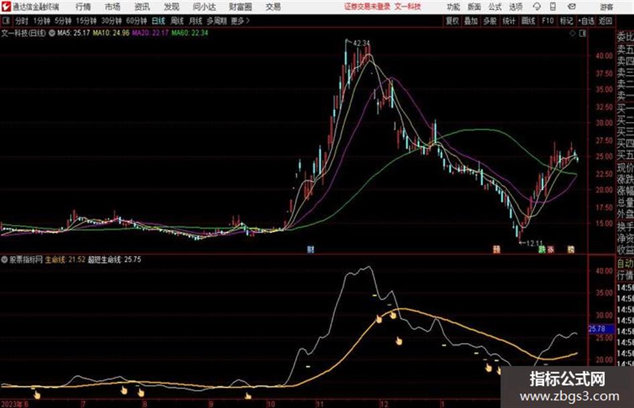Screen dimensions: 634x408
Task: Open the 多周期 multi-period view
Action: tap(217, 21)
